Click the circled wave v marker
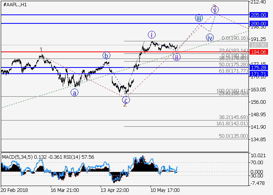273x195 pixels. 215,9
